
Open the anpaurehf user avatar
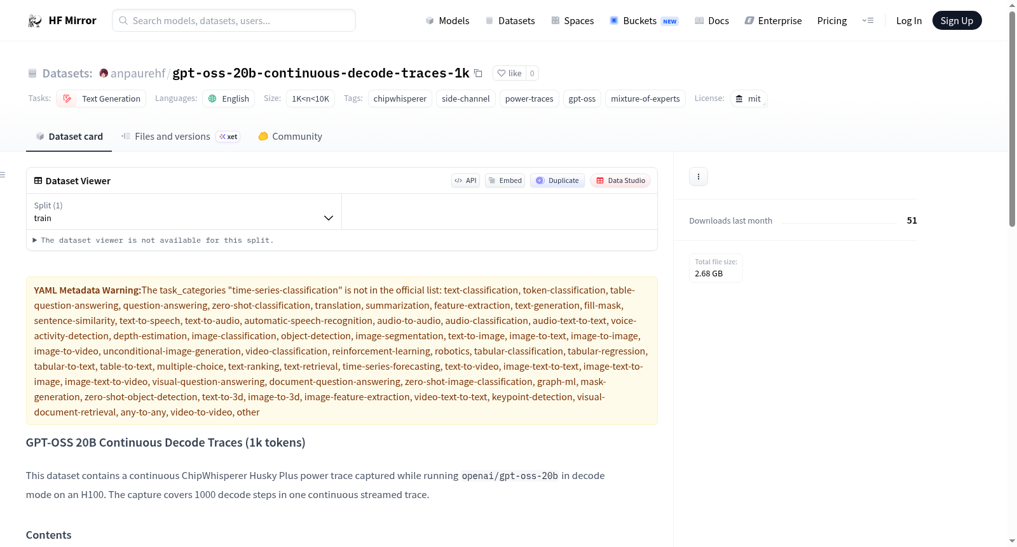[x=104, y=73]
